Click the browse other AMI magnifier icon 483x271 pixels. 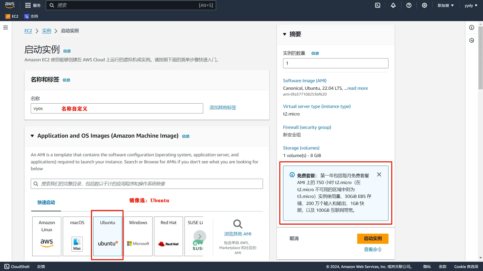pyautogui.click(x=238, y=224)
